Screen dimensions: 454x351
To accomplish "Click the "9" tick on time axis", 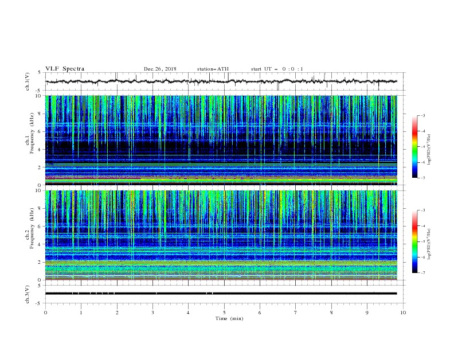I will 367,313.
